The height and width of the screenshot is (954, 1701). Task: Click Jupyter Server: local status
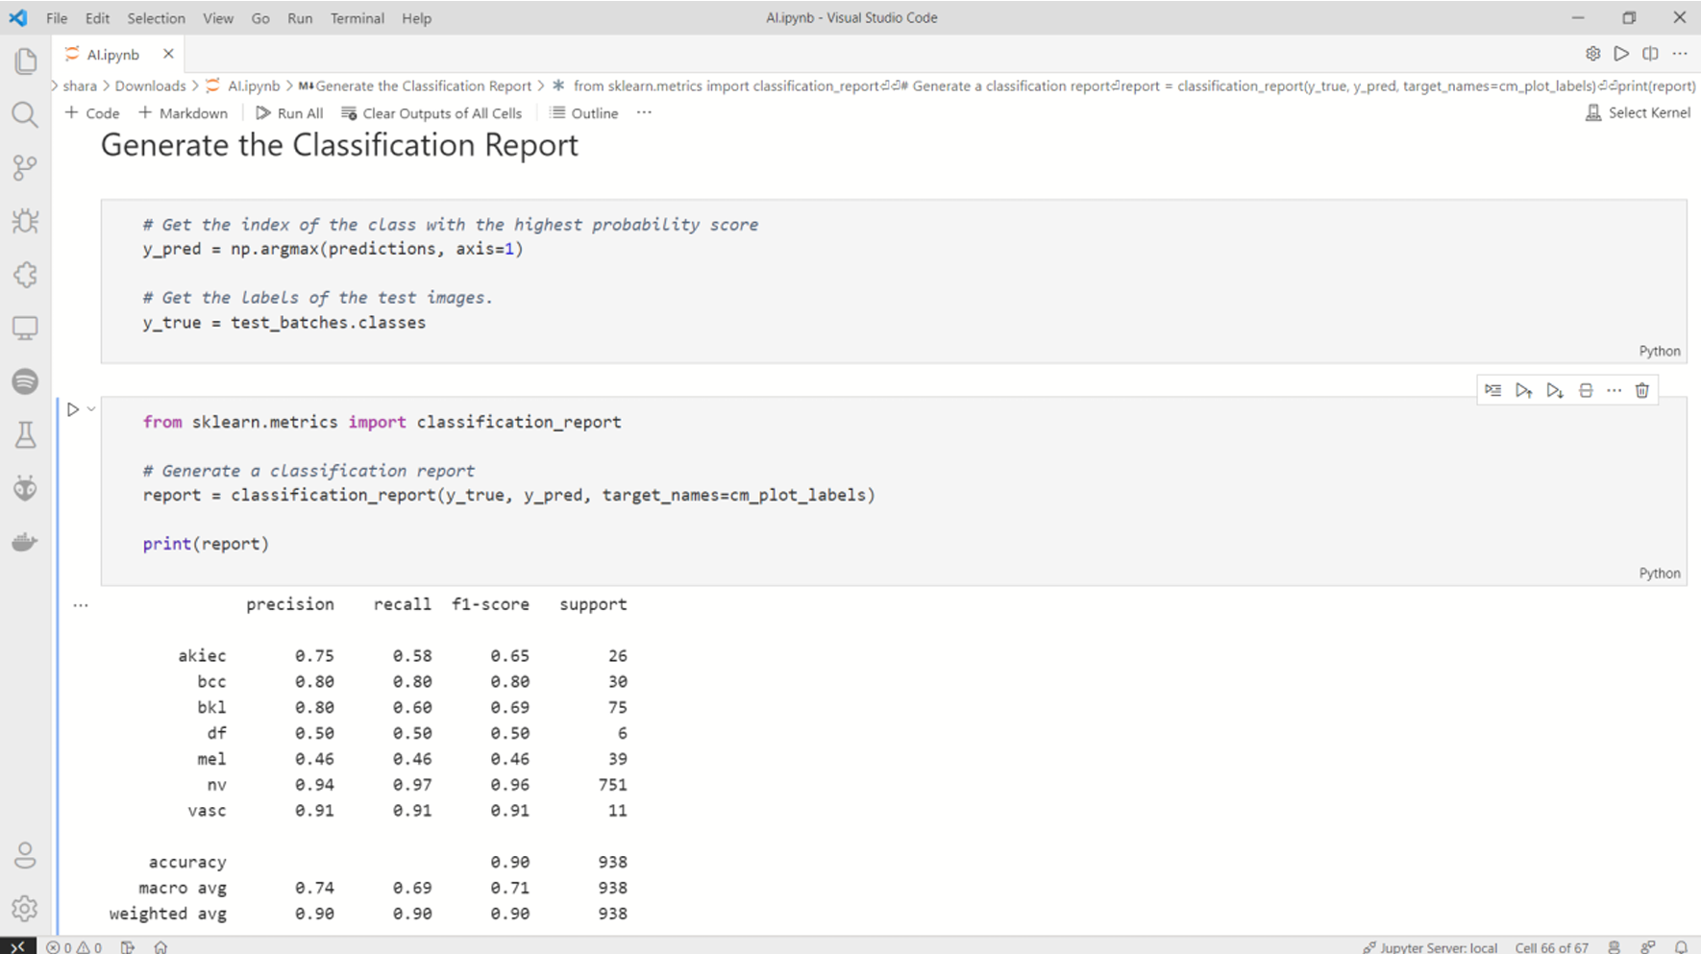pos(1430,947)
